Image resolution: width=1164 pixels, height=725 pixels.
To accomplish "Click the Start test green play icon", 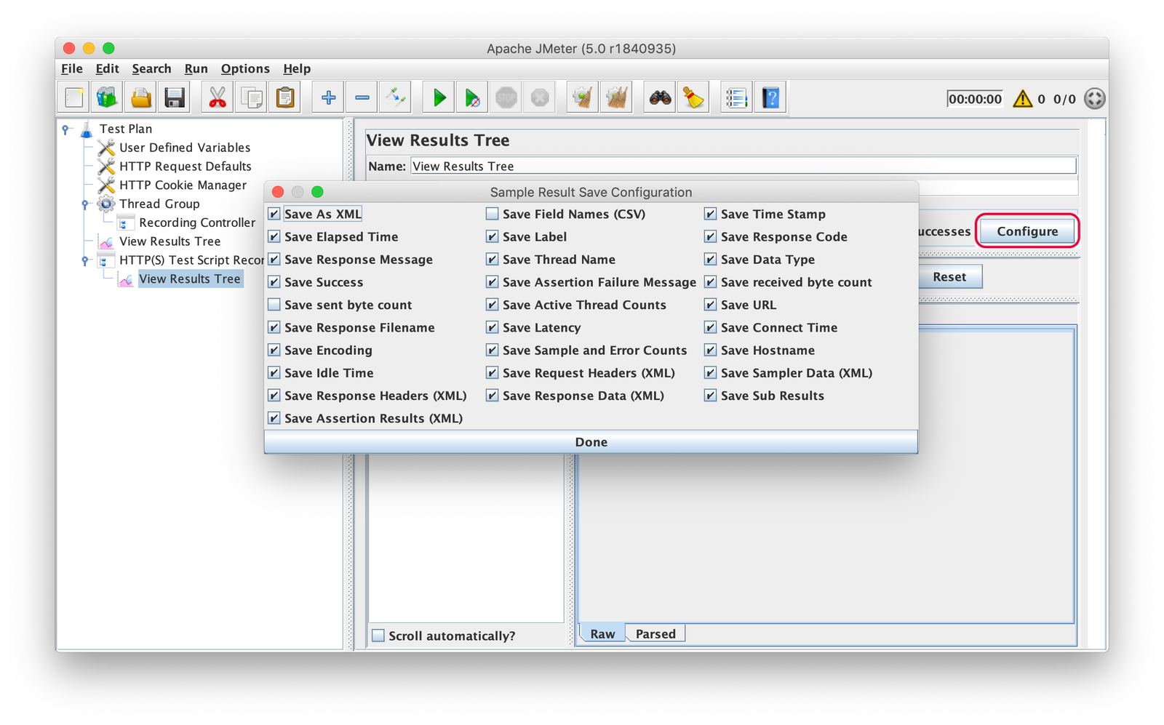I will 439,97.
